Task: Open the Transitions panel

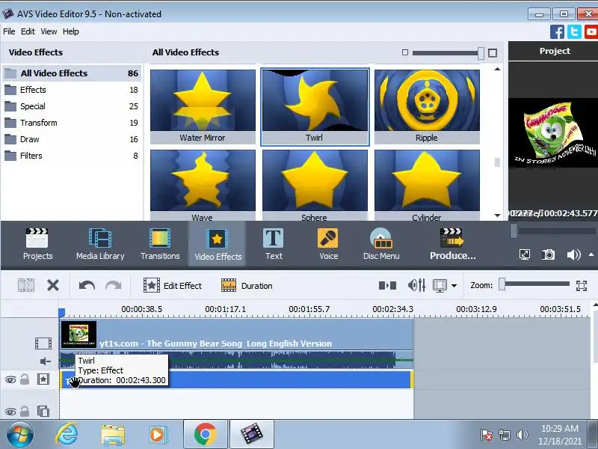Action: pos(160,245)
